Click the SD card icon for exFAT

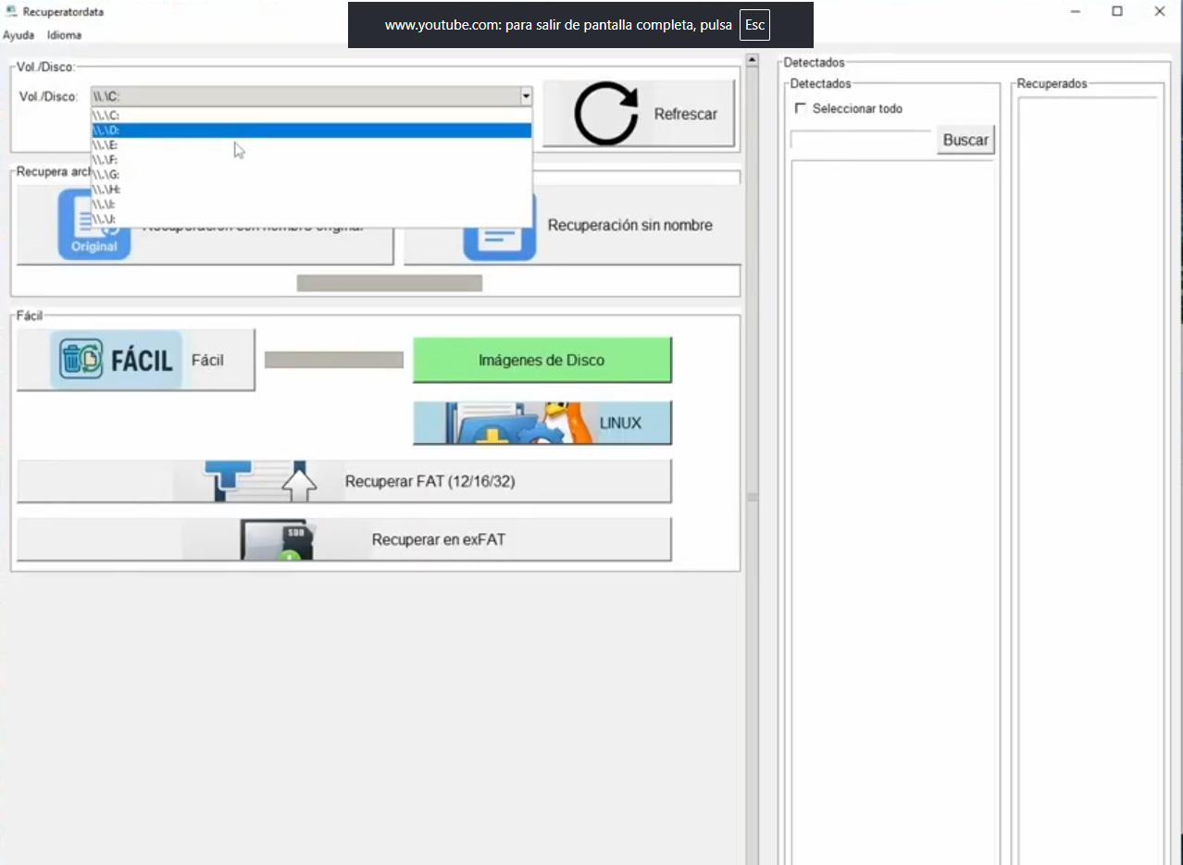click(276, 539)
